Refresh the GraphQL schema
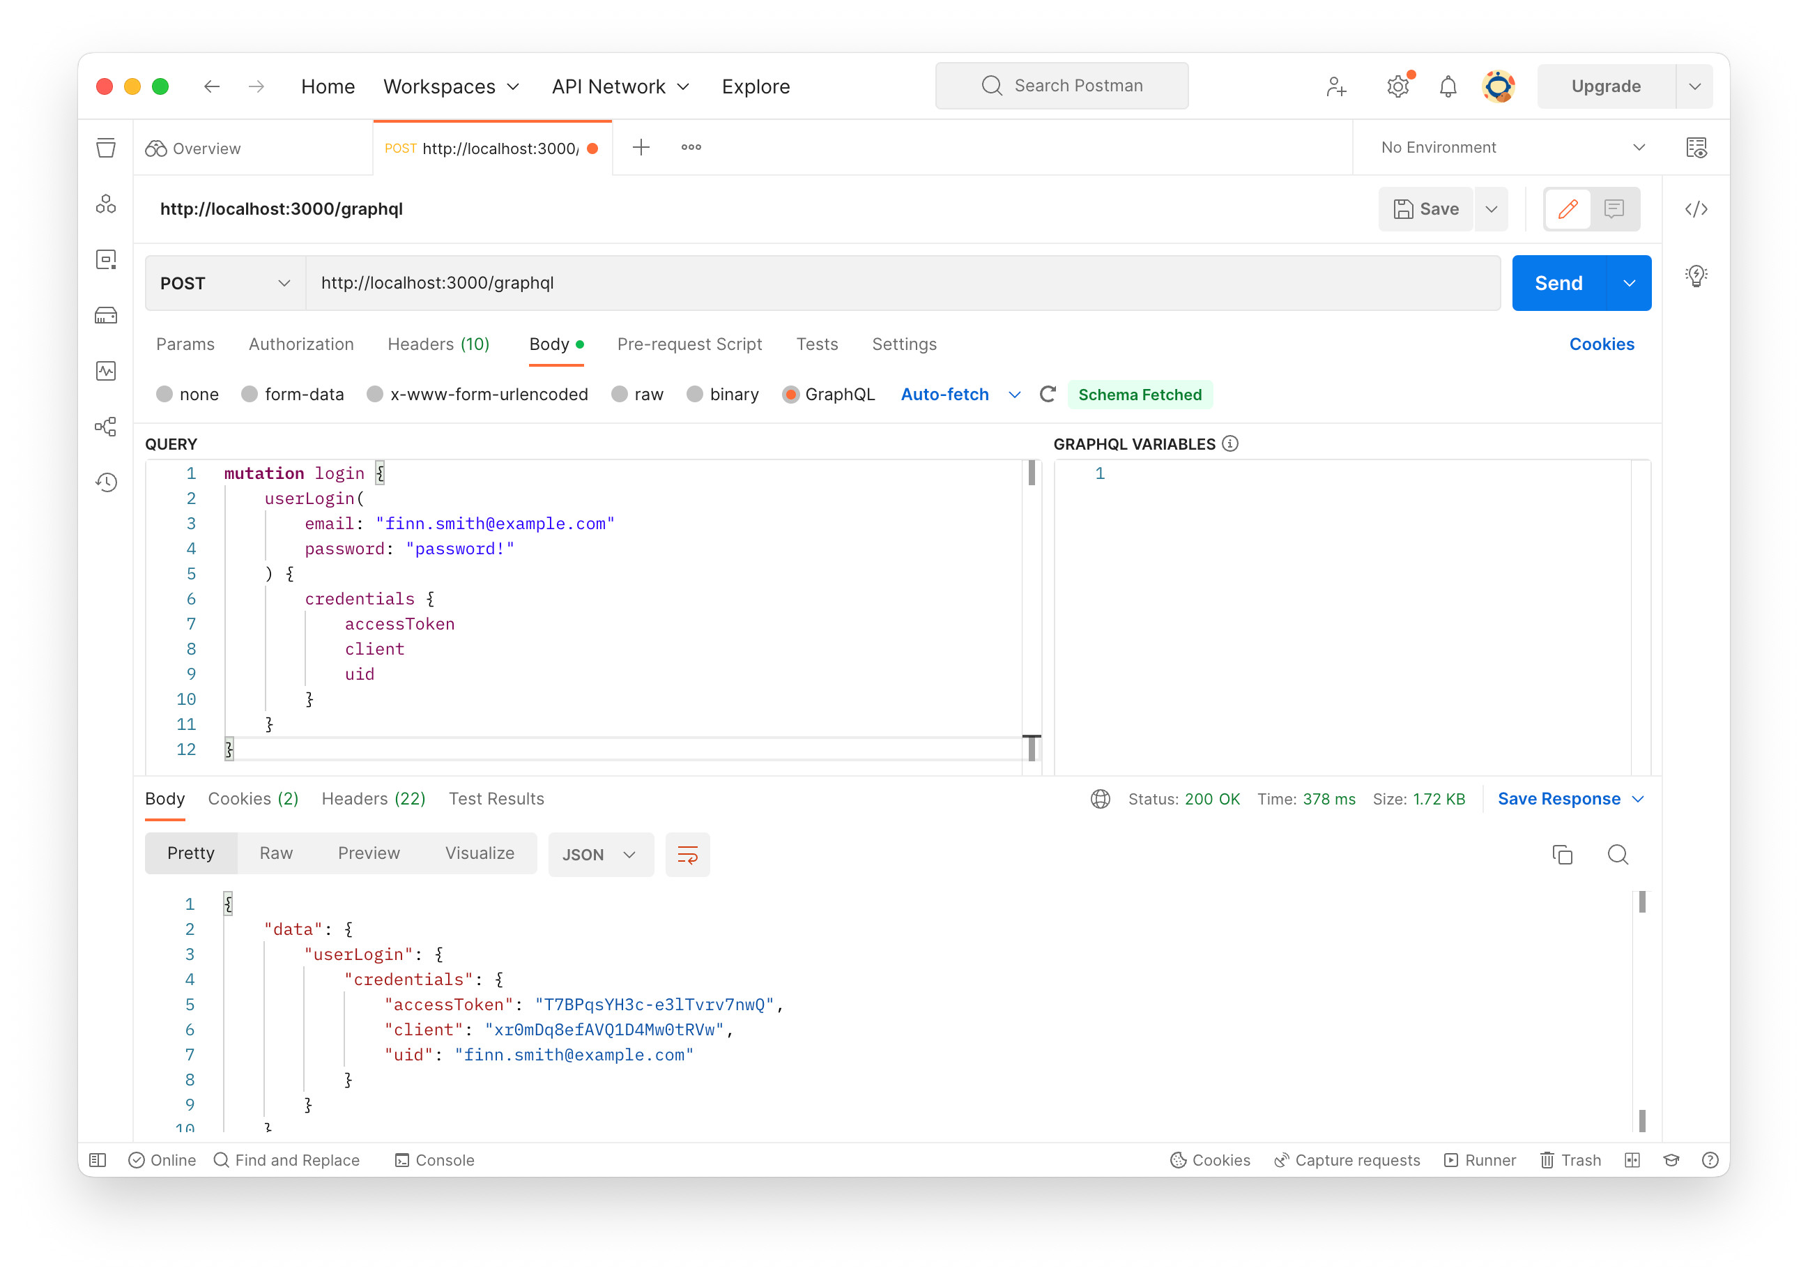The height and width of the screenshot is (1280, 1808). (1047, 394)
